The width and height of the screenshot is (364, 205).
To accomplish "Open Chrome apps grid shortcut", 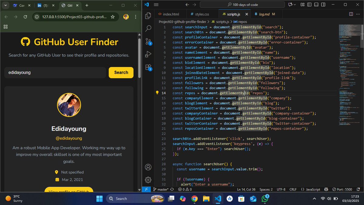I will click(5, 27).
